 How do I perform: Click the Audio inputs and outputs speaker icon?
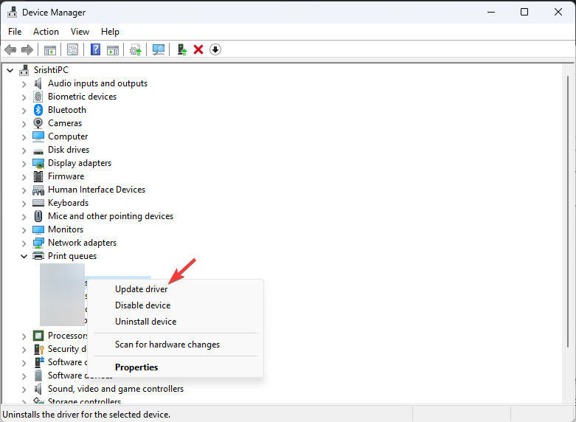point(38,83)
